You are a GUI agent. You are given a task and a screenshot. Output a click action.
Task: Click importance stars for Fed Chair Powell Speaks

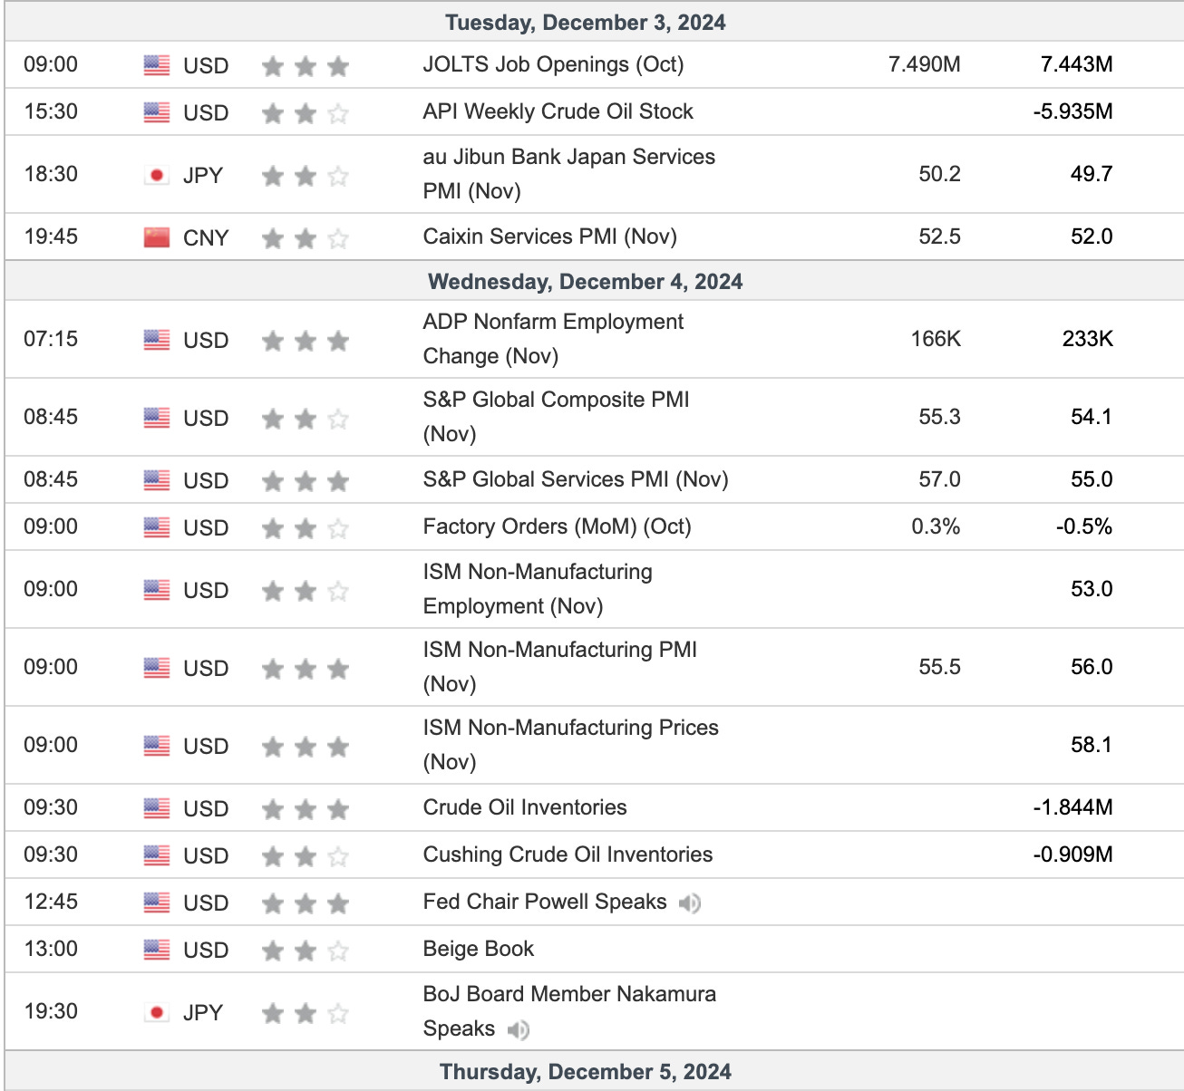point(306,903)
